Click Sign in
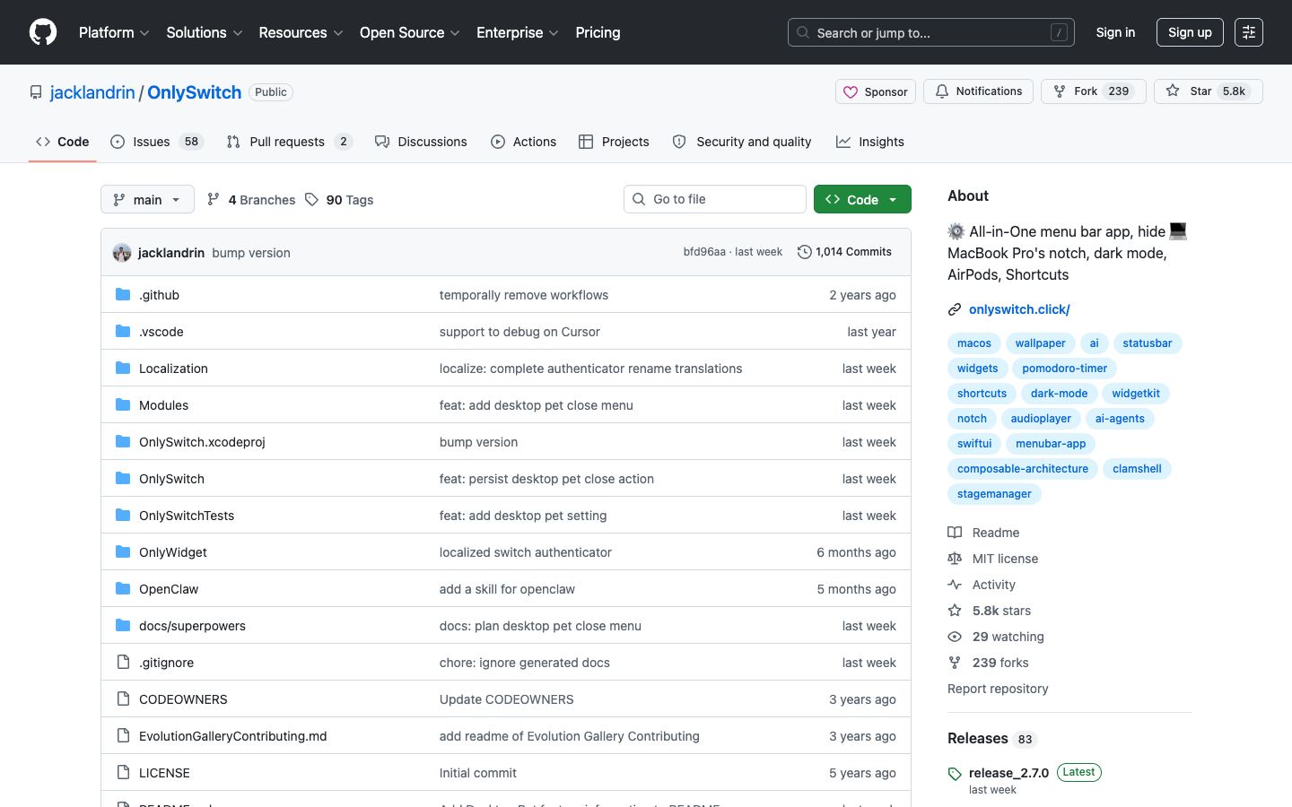 [x=1115, y=32]
